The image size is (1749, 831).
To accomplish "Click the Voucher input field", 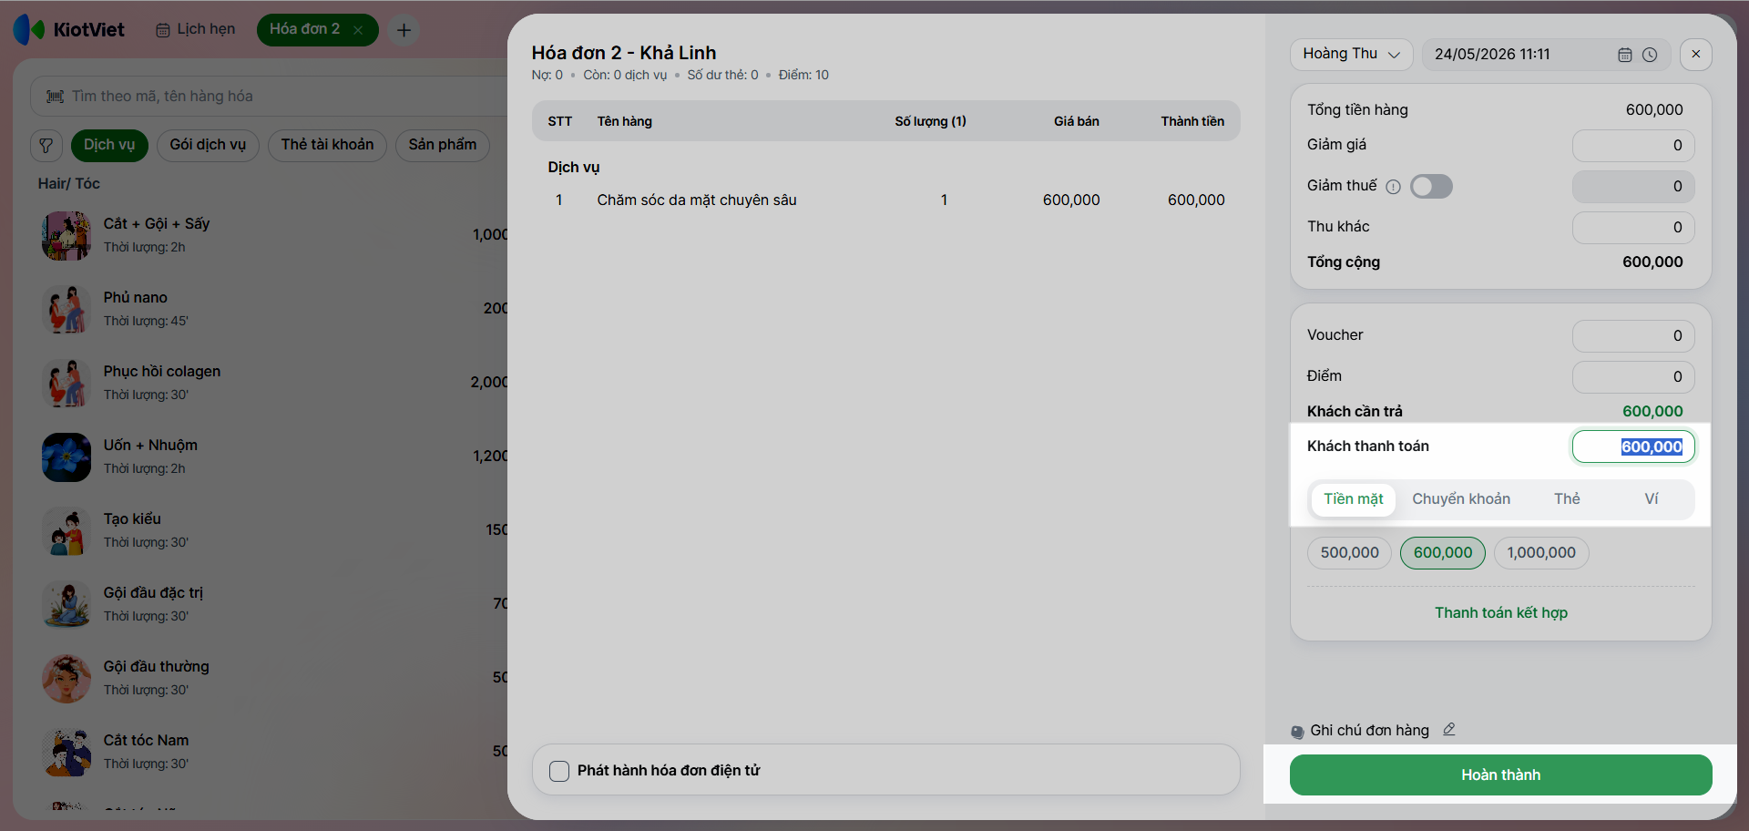I will (x=1632, y=336).
